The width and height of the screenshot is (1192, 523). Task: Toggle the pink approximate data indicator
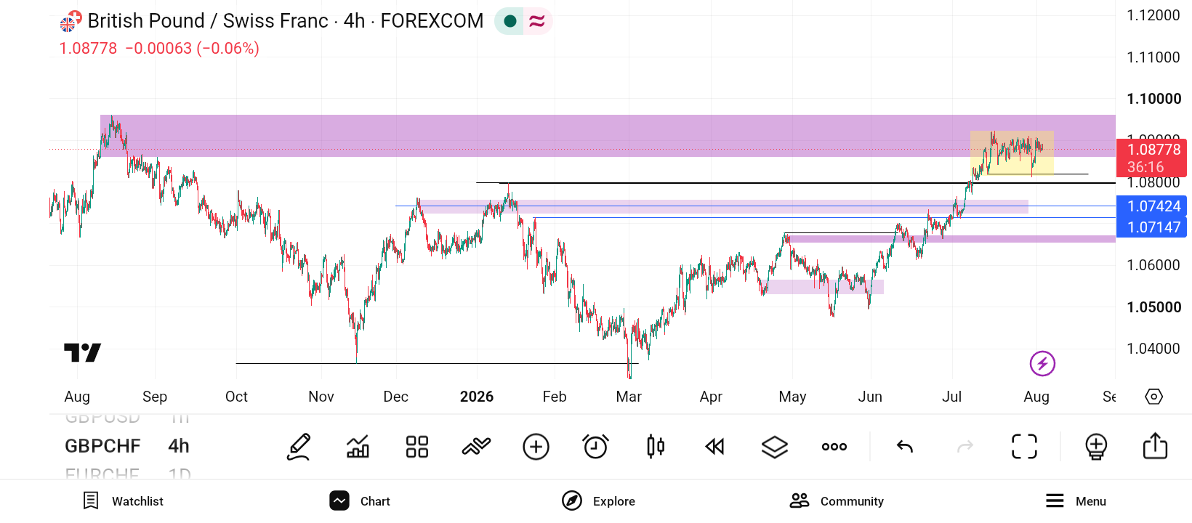[537, 21]
